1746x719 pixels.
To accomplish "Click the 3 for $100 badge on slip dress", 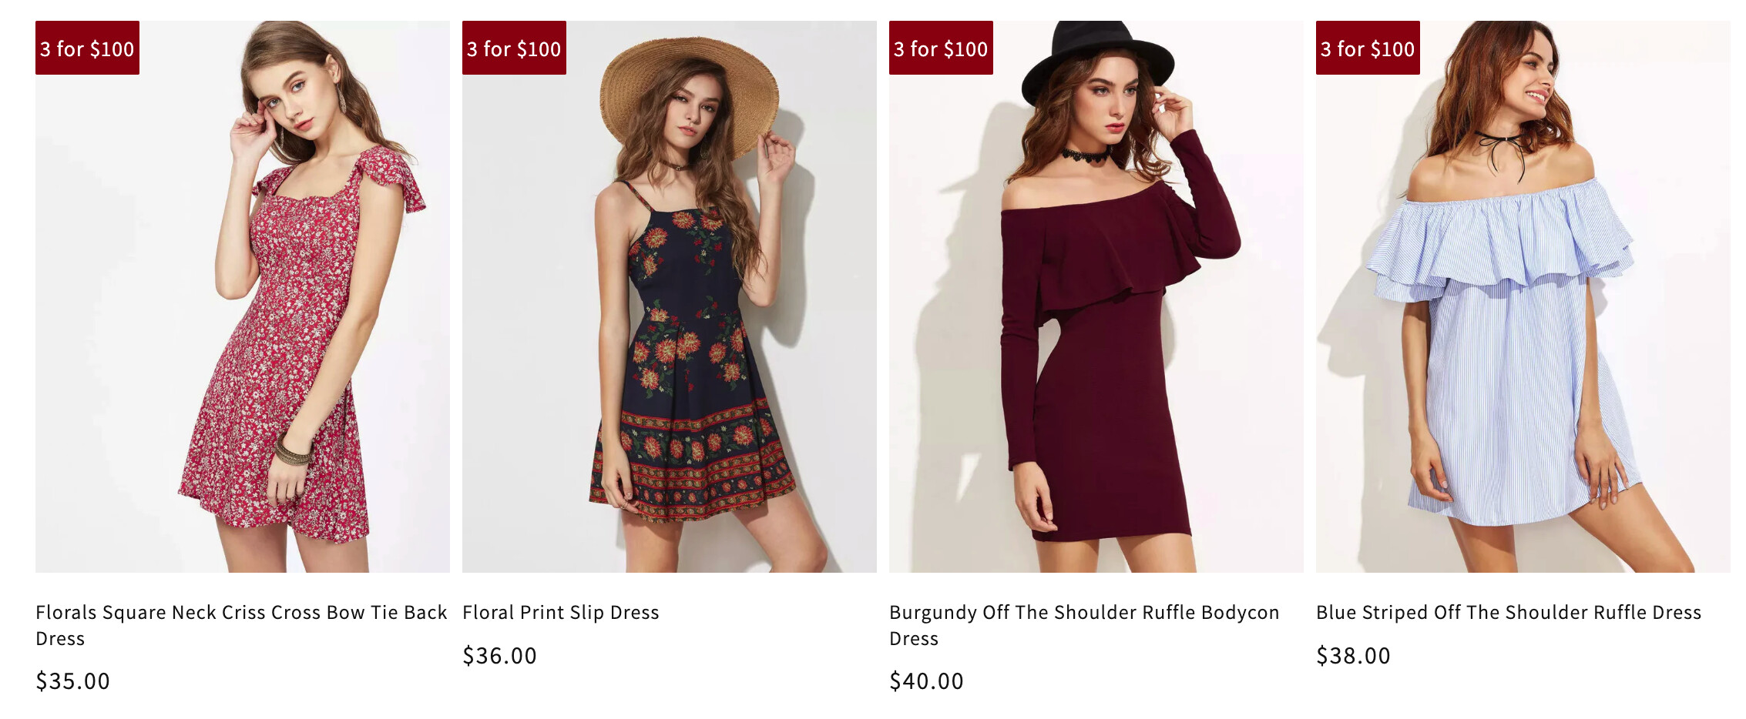I will click(x=514, y=48).
